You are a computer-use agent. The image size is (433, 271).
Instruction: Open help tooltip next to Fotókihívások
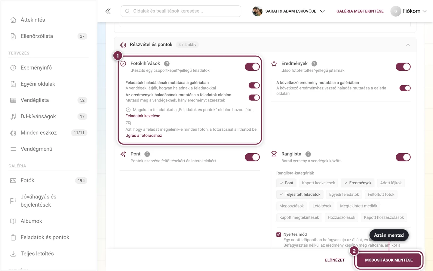pyautogui.click(x=167, y=64)
